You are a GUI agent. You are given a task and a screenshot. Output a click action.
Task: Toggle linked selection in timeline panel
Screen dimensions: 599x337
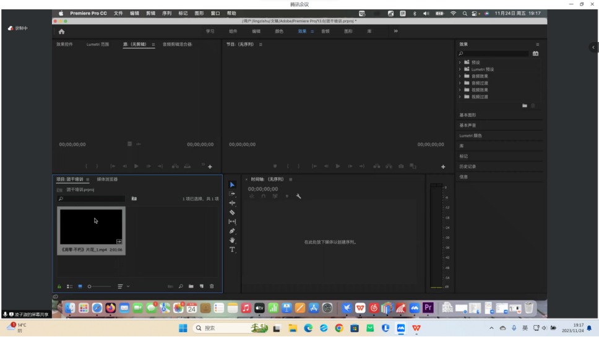275,196
